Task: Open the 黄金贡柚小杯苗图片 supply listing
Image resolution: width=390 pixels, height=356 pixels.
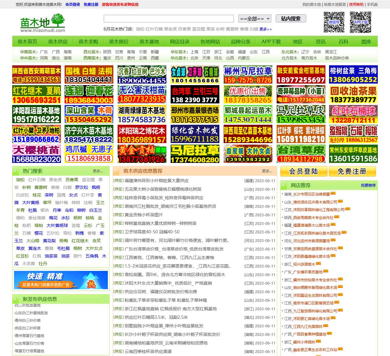Action: 144,215
